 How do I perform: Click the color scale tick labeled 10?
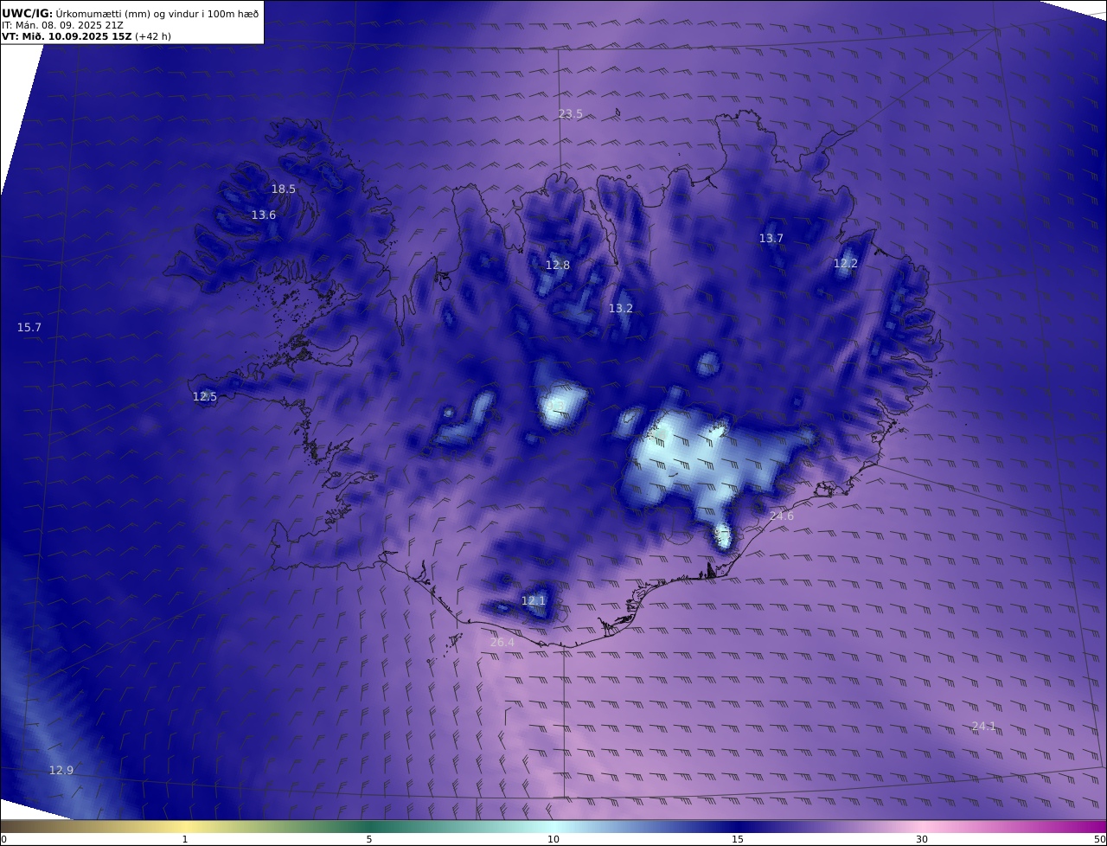[553, 839]
